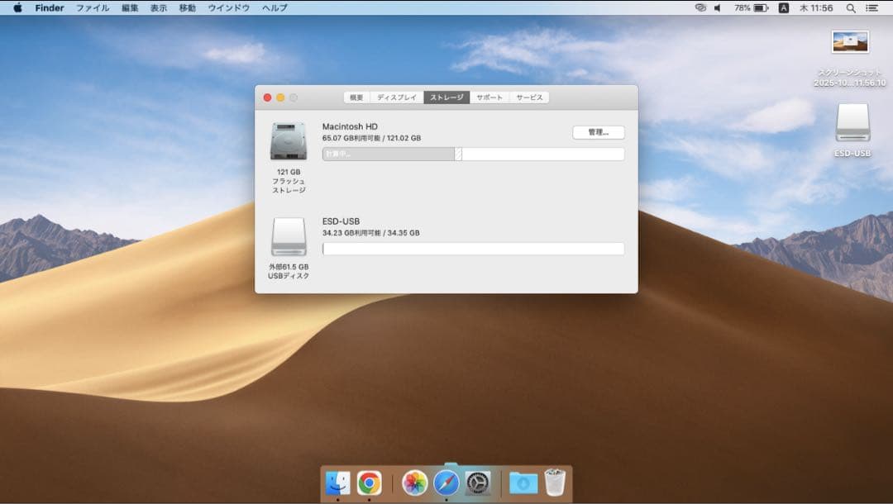Select the ストレージ tab
The height and width of the screenshot is (504, 893).
[x=446, y=97]
